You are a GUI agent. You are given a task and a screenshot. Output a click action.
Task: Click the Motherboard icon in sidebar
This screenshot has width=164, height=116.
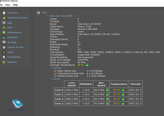pos(4,32)
